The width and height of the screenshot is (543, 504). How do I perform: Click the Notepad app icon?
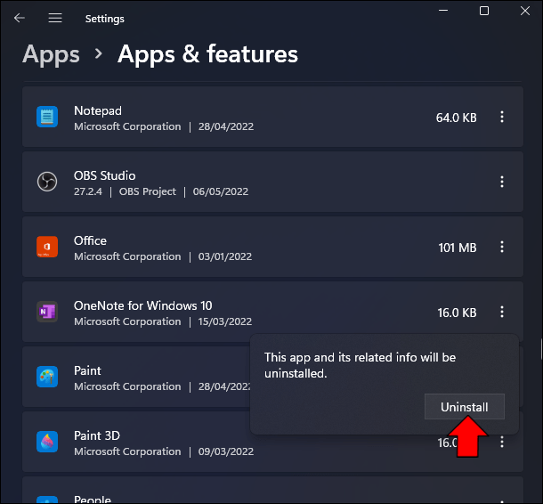pyautogui.click(x=47, y=117)
